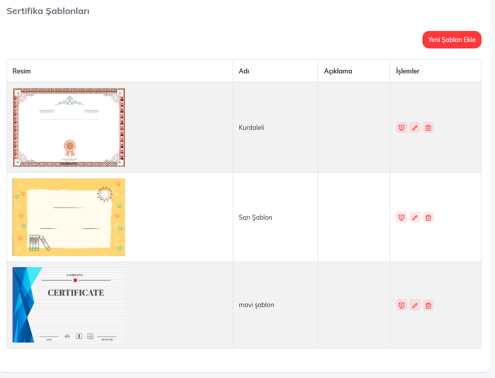
Task: Preview the Sarı Şablon template
Action: tap(401, 217)
